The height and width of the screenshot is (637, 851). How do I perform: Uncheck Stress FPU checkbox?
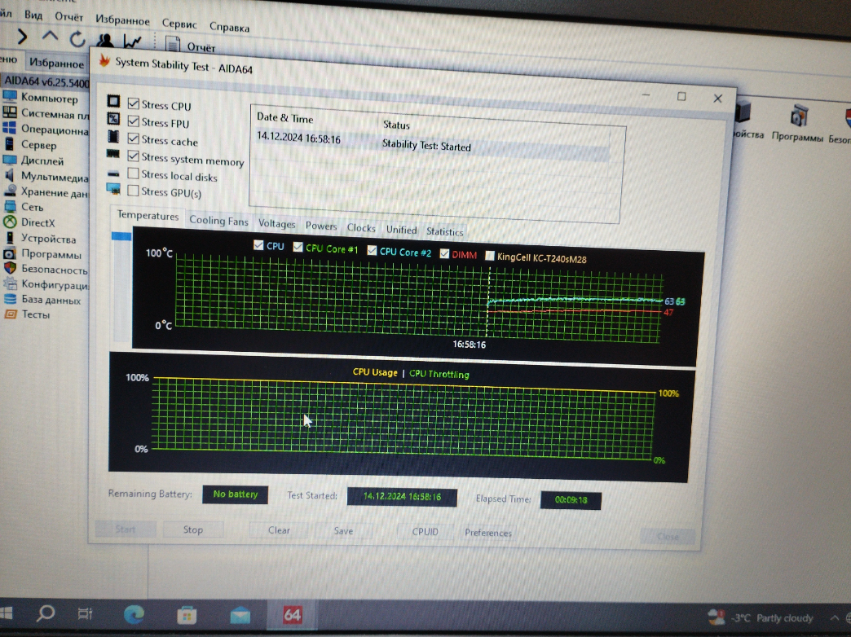point(134,123)
